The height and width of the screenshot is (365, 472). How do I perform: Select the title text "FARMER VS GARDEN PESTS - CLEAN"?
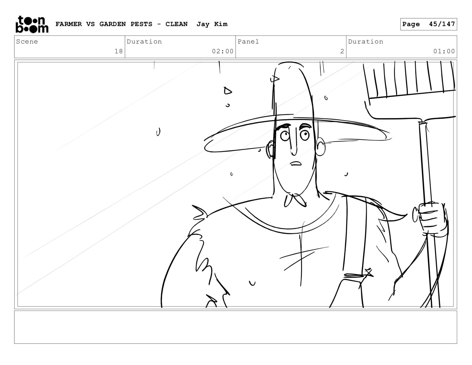tap(122, 24)
